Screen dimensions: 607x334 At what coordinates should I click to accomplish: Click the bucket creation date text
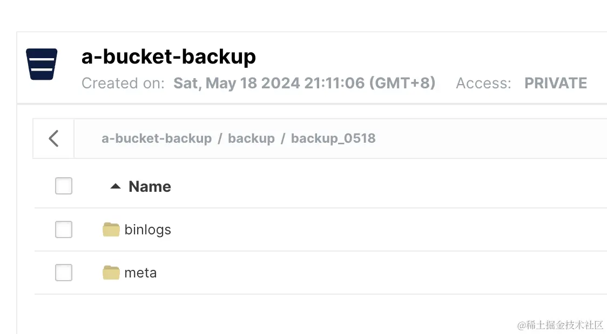tap(304, 83)
